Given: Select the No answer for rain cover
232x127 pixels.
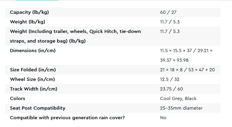Looking at the screenshot, I should click(x=163, y=118).
